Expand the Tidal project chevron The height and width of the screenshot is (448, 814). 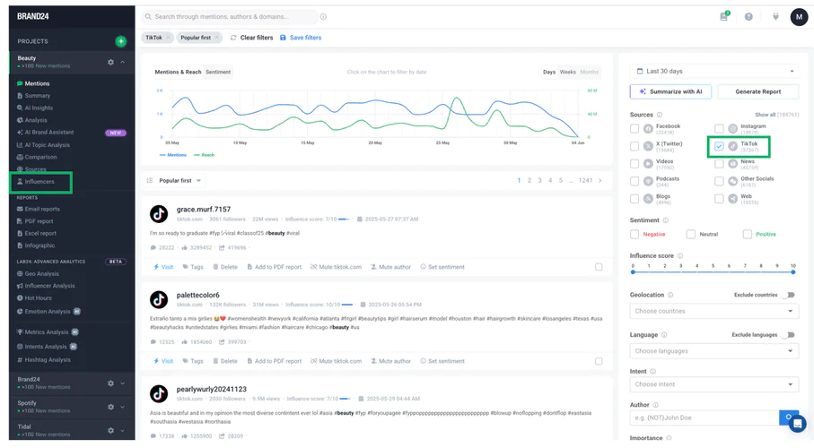(x=123, y=430)
